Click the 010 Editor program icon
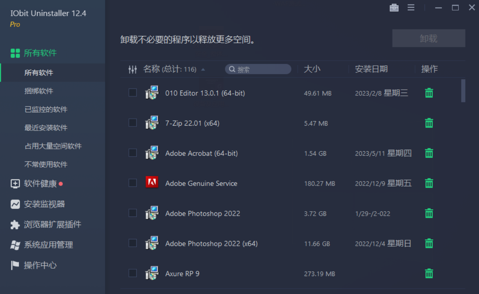 (152, 93)
